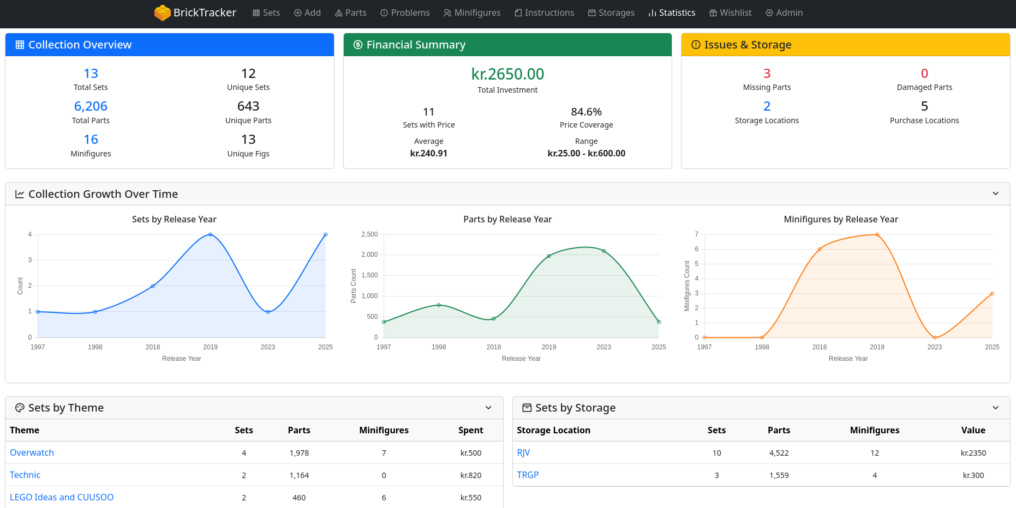Click the Problems warning icon
Viewport: 1016px width, 508px height.
384,13
